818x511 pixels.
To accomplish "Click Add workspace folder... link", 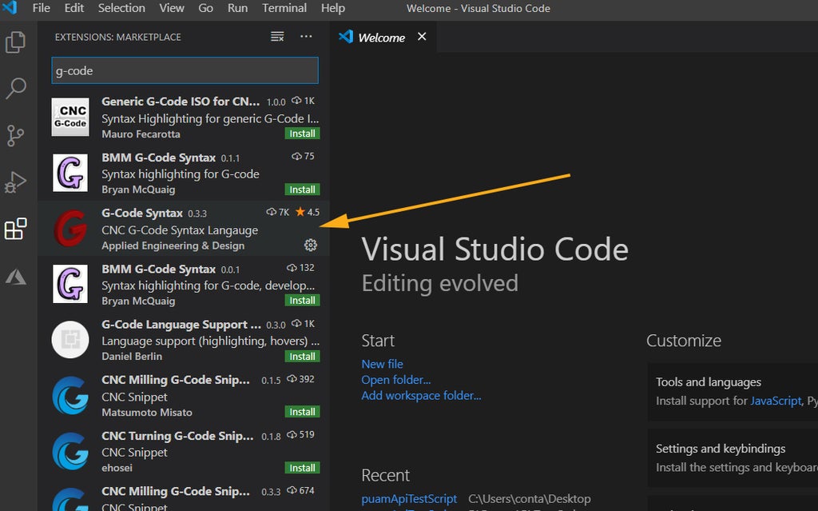I will point(421,396).
